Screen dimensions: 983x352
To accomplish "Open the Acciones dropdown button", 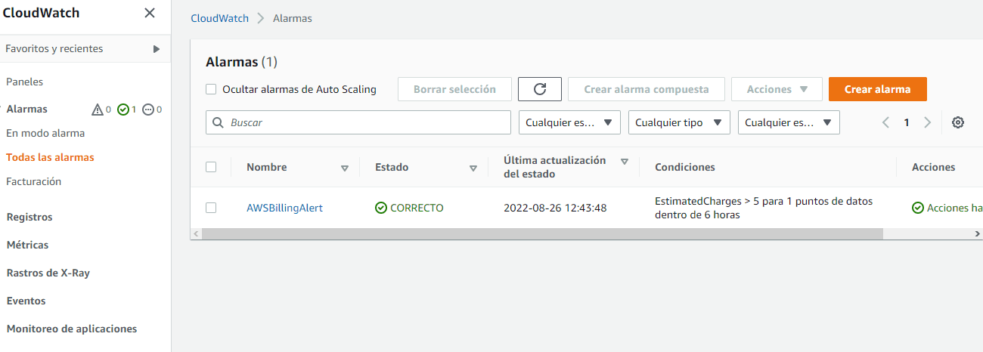I will tap(777, 89).
